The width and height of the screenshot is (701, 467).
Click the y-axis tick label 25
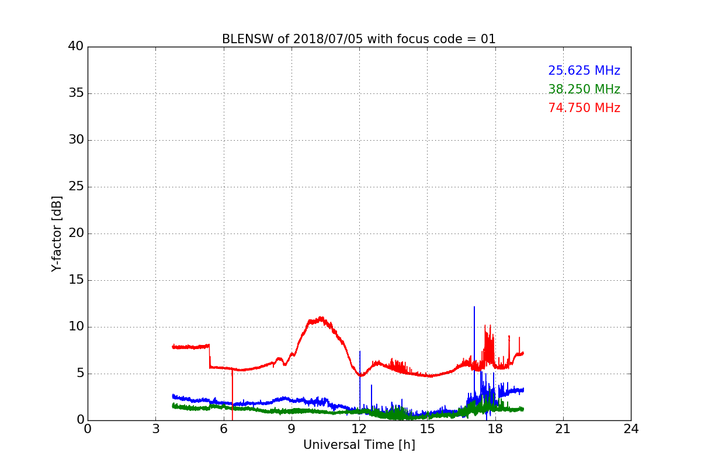[76, 187]
